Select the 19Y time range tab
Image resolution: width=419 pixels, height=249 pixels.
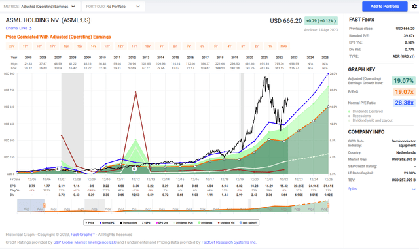point(26,46)
